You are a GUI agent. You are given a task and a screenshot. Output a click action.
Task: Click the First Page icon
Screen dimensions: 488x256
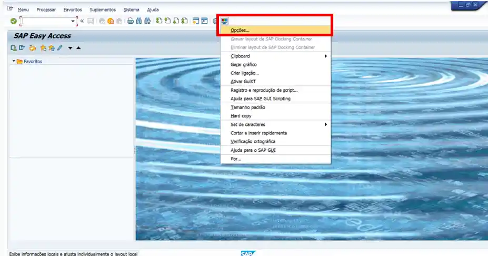(159, 21)
